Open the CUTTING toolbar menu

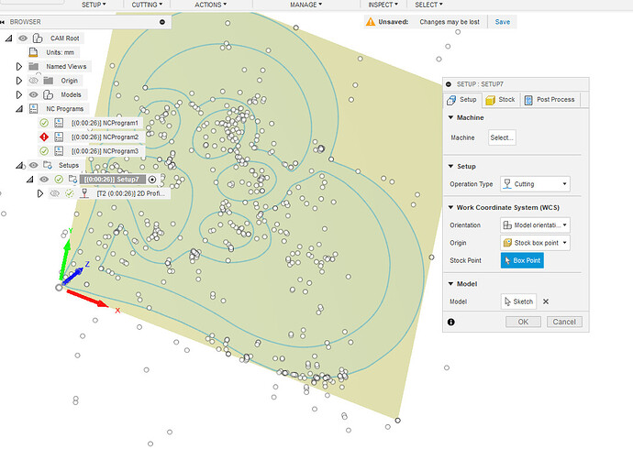pos(147,5)
